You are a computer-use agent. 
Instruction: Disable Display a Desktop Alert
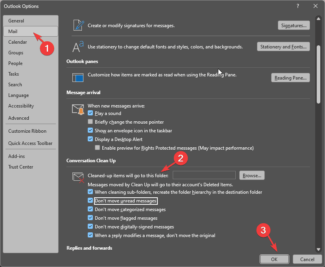coord(90,139)
